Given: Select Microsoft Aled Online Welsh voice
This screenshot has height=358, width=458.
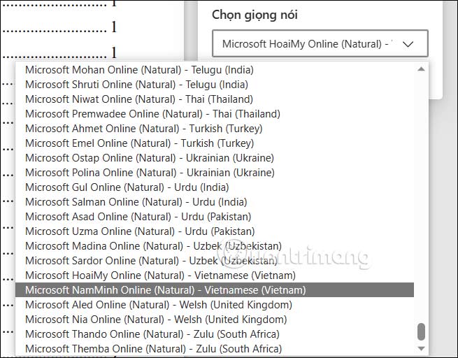Looking at the screenshot, I should tap(215, 305).
